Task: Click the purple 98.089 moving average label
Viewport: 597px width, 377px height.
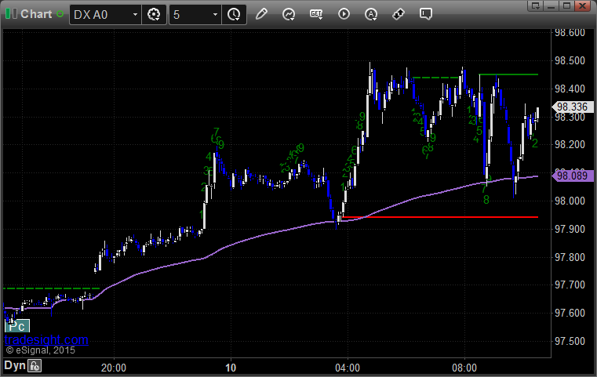Action: 573,176
